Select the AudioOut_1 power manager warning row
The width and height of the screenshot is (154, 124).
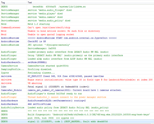[x=77, y=97]
